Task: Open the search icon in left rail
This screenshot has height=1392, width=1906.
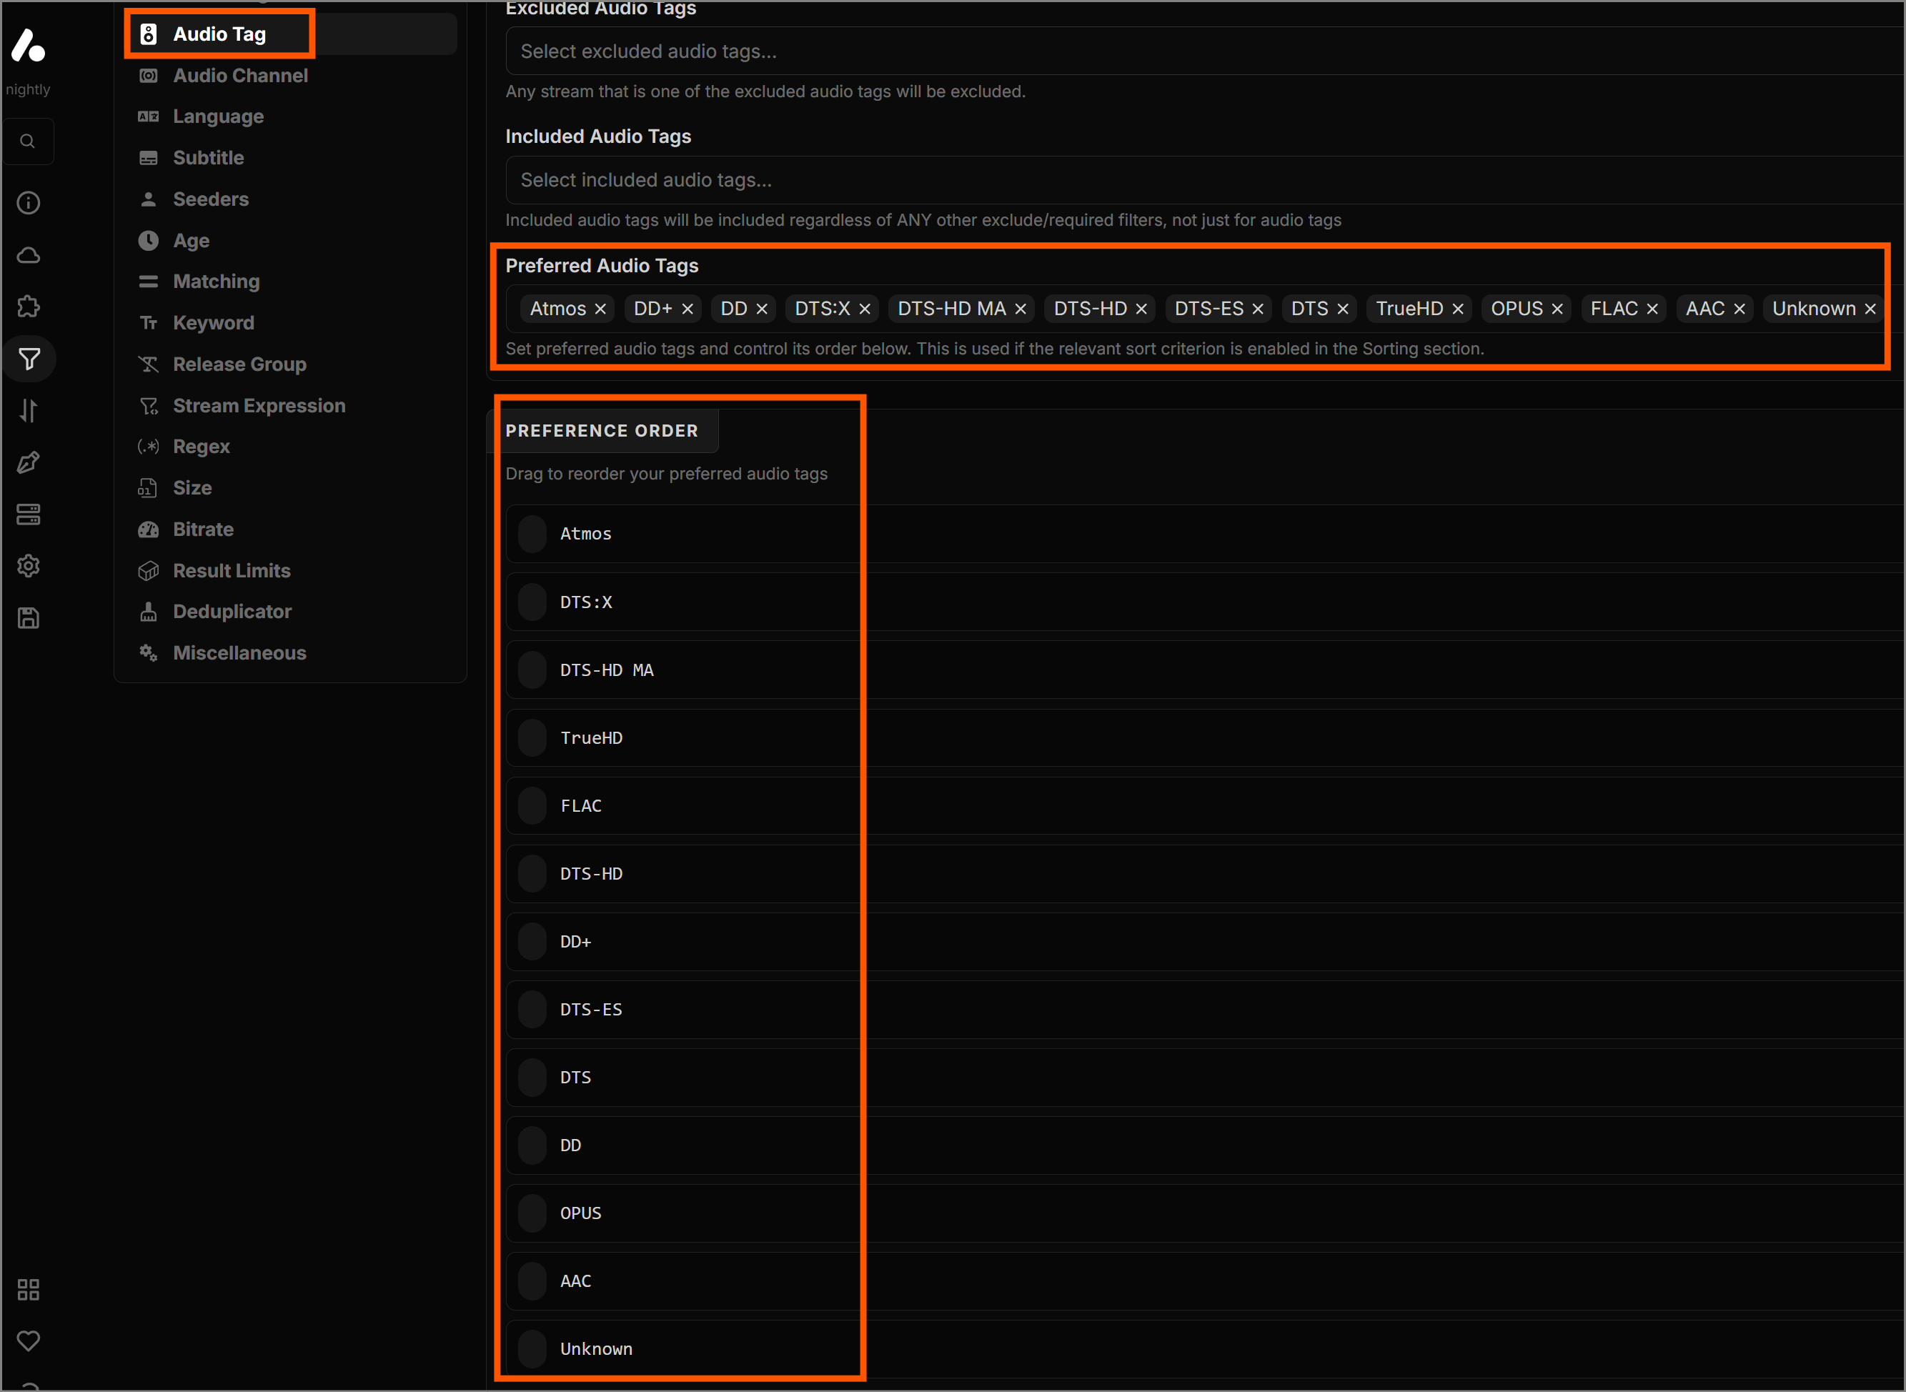Action: [28, 141]
